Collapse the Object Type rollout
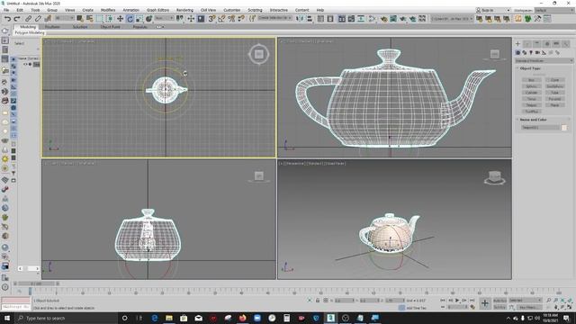576x324 pixels. (530, 68)
